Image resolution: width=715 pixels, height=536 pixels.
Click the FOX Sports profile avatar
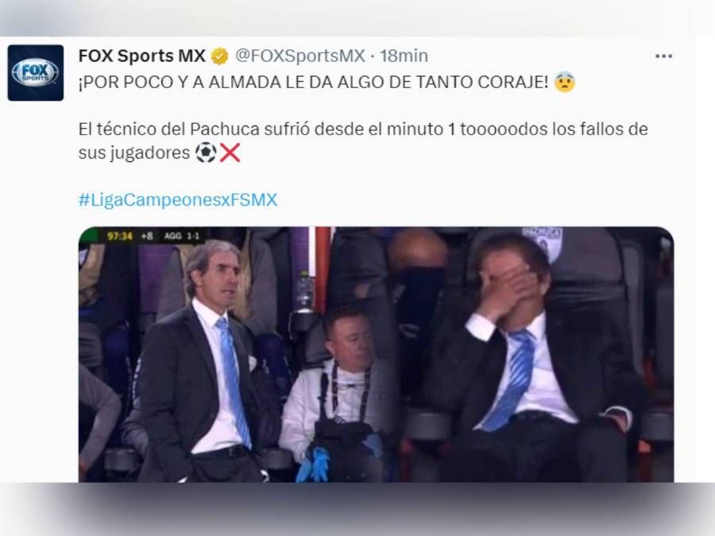[36, 72]
